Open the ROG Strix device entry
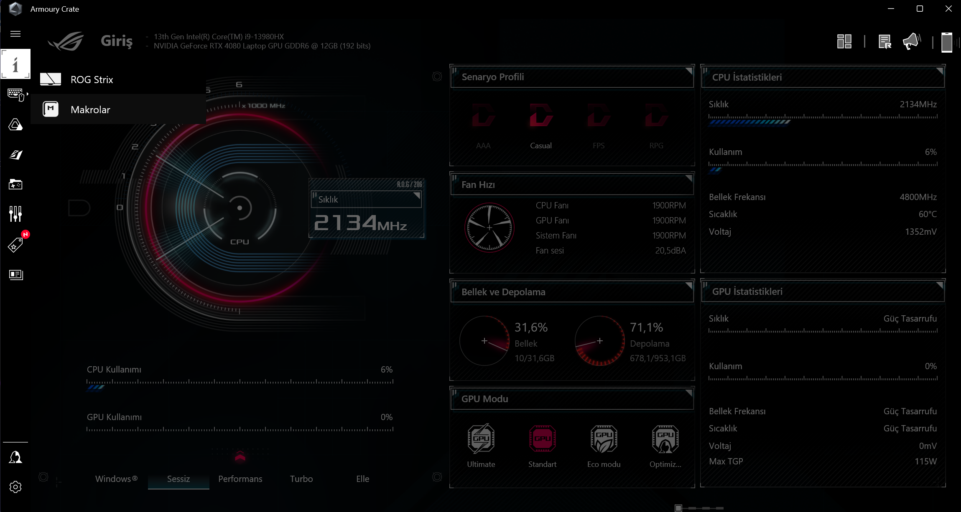This screenshot has width=961, height=512. point(92,80)
